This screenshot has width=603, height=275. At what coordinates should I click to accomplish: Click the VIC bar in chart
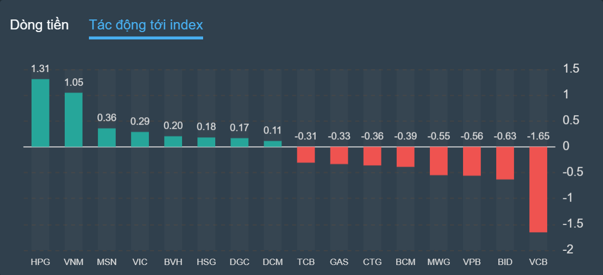point(140,139)
